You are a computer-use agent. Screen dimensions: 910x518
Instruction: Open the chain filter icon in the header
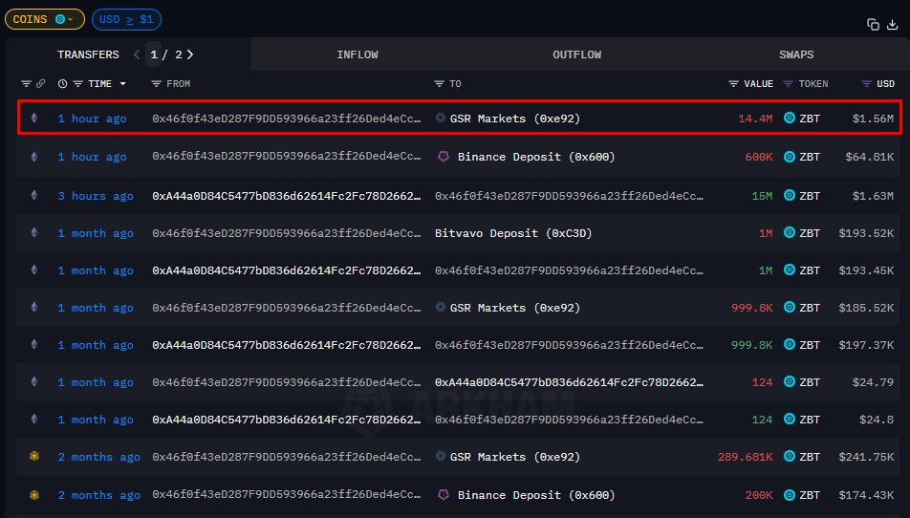26,84
